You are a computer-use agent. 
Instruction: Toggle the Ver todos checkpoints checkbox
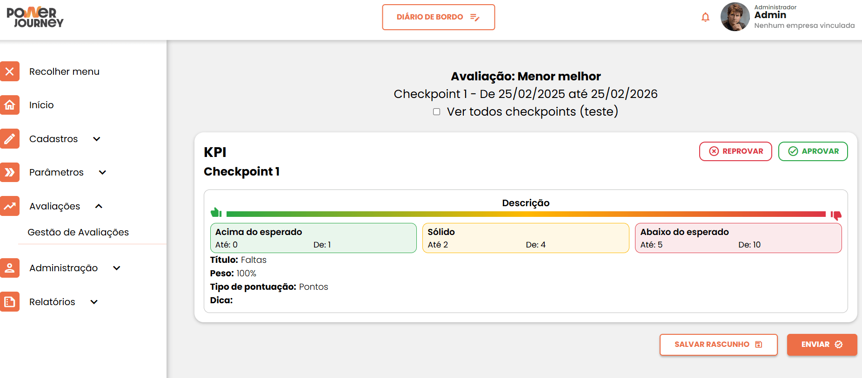(436, 112)
